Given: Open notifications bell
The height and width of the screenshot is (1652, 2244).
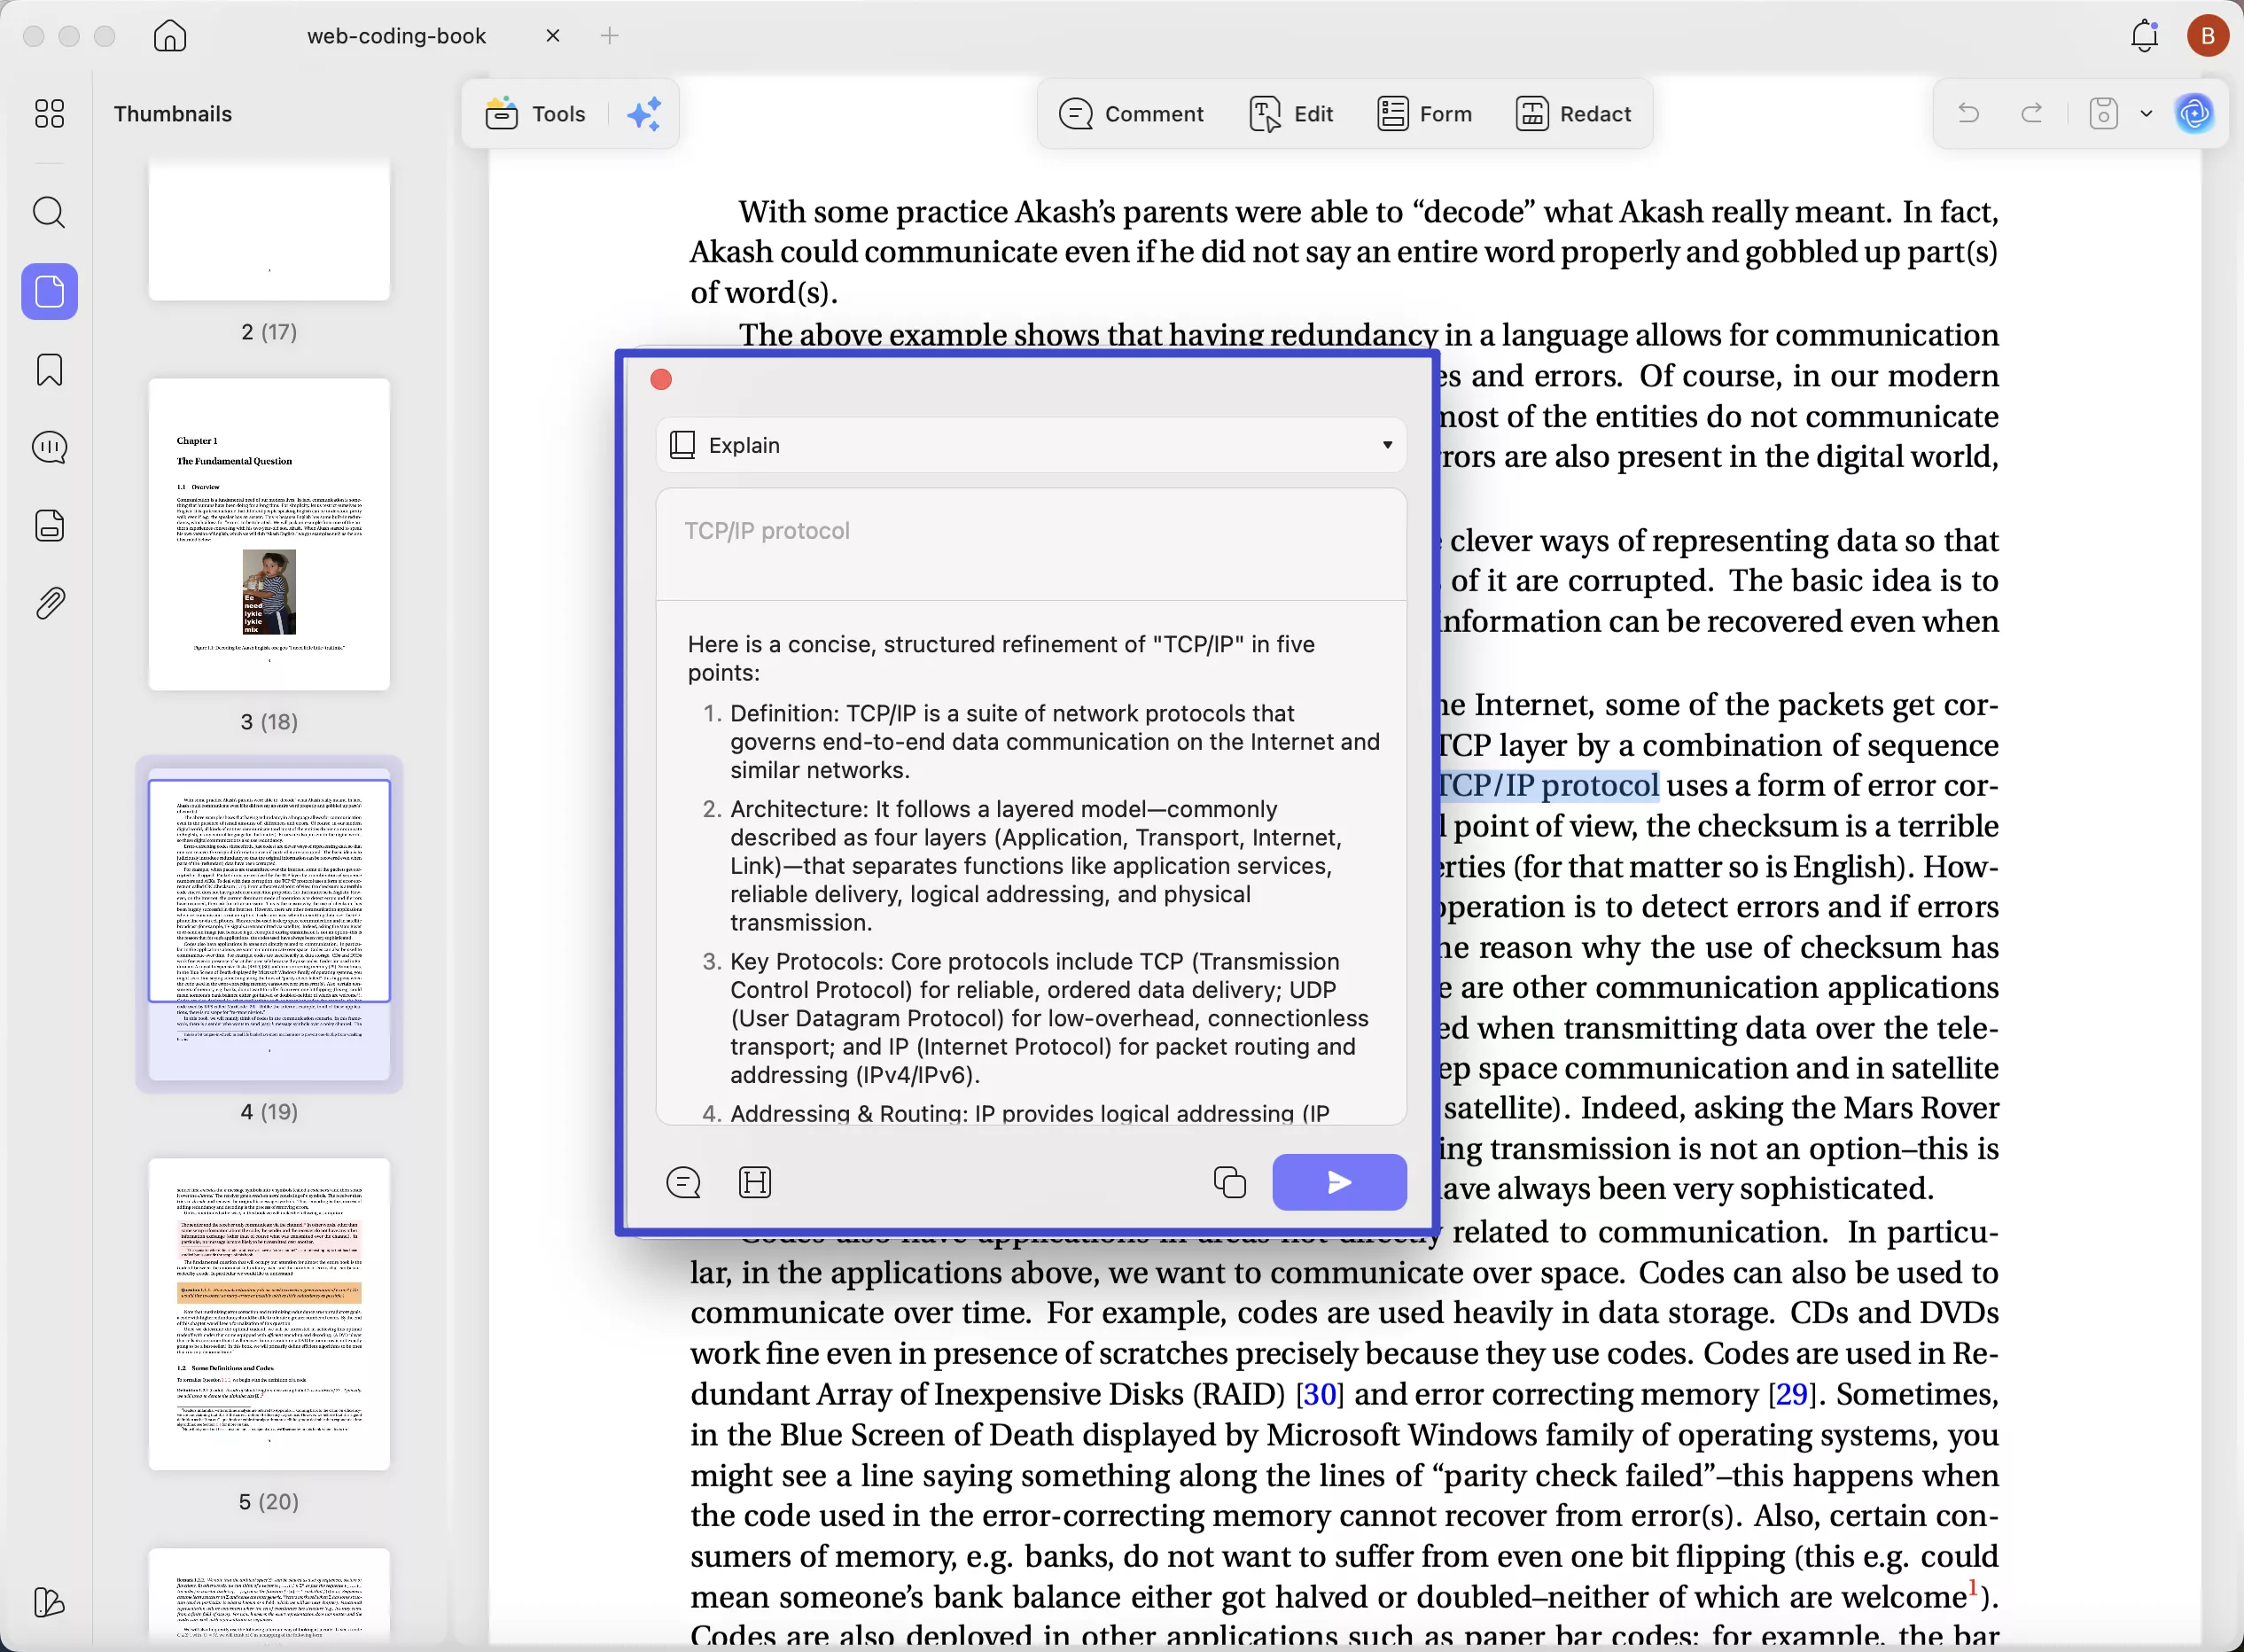Looking at the screenshot, I should click(x=2144, y=36).
